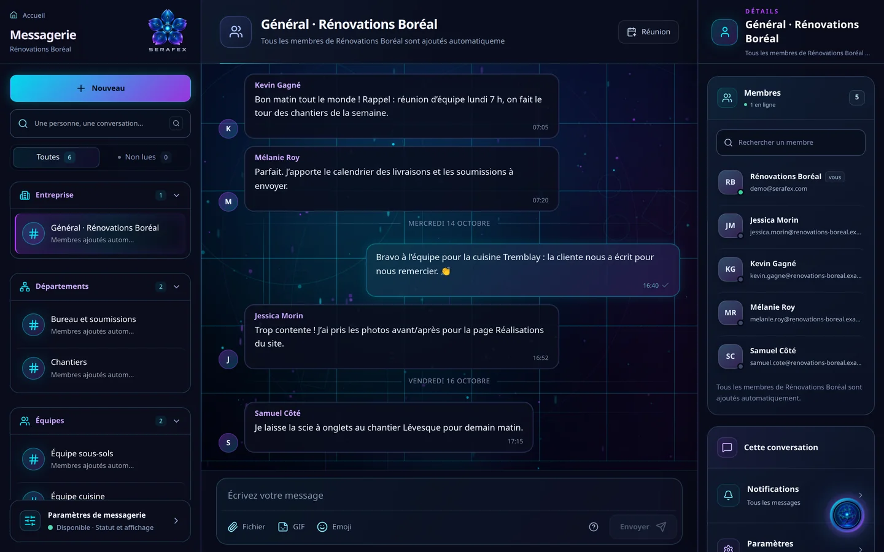Attach a file with Fichier
The height and width of the screenshot is (552, 884).
(246, 527)
